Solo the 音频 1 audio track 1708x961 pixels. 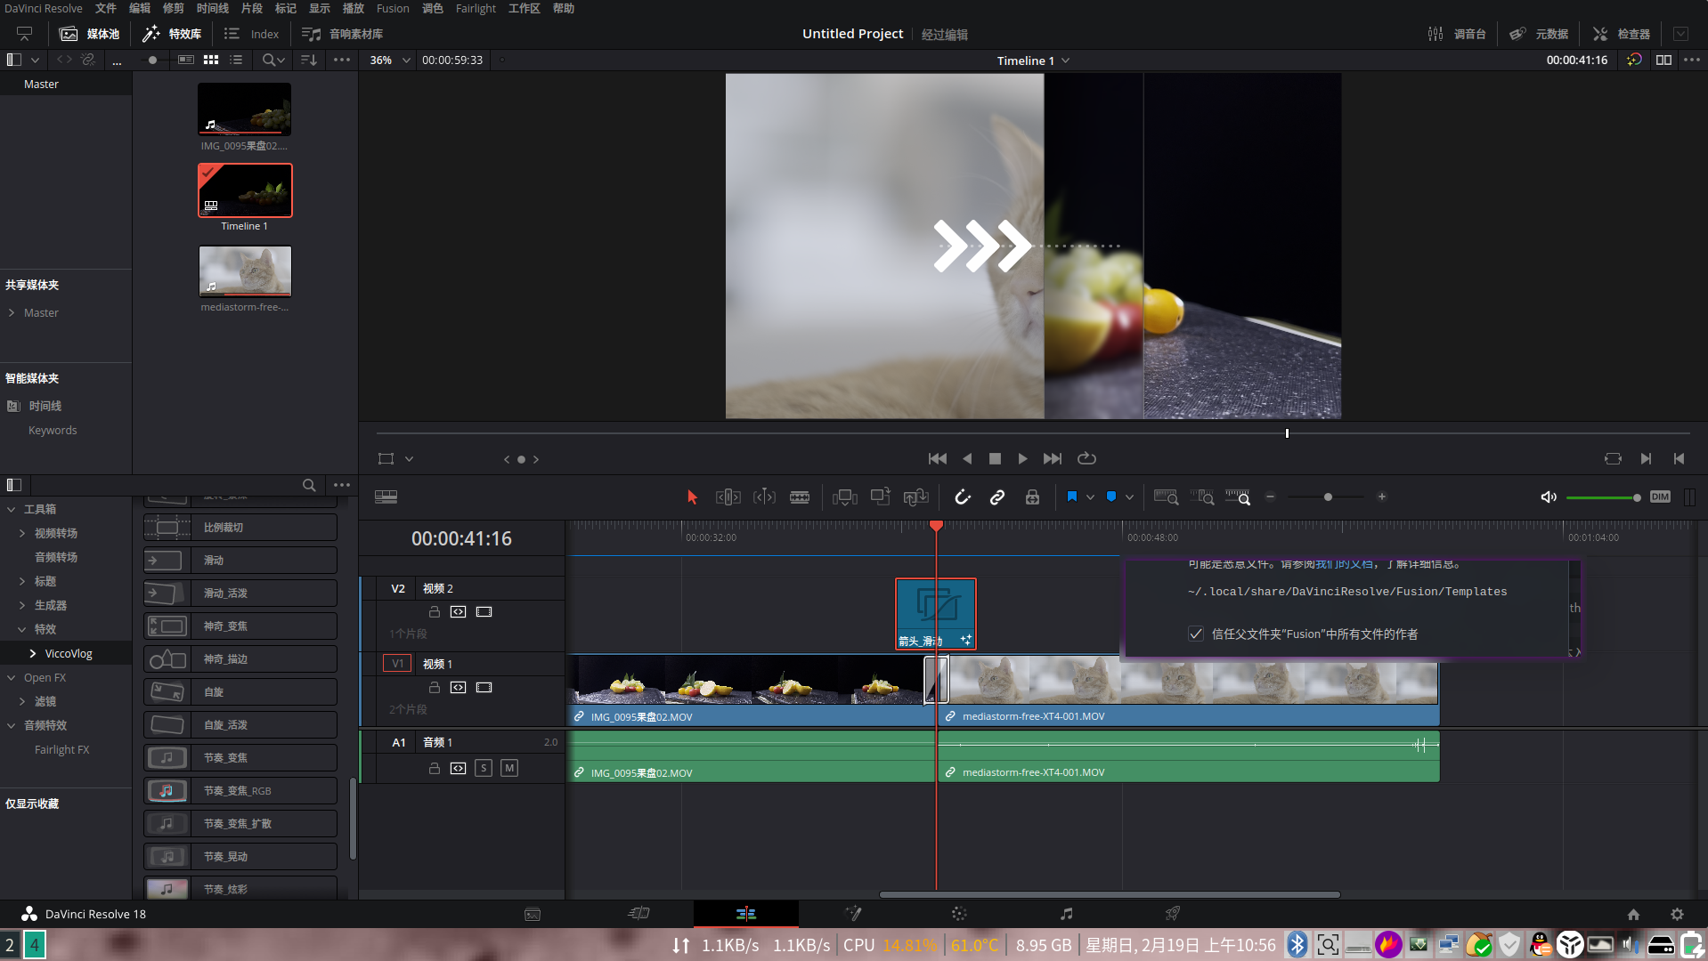484,768
